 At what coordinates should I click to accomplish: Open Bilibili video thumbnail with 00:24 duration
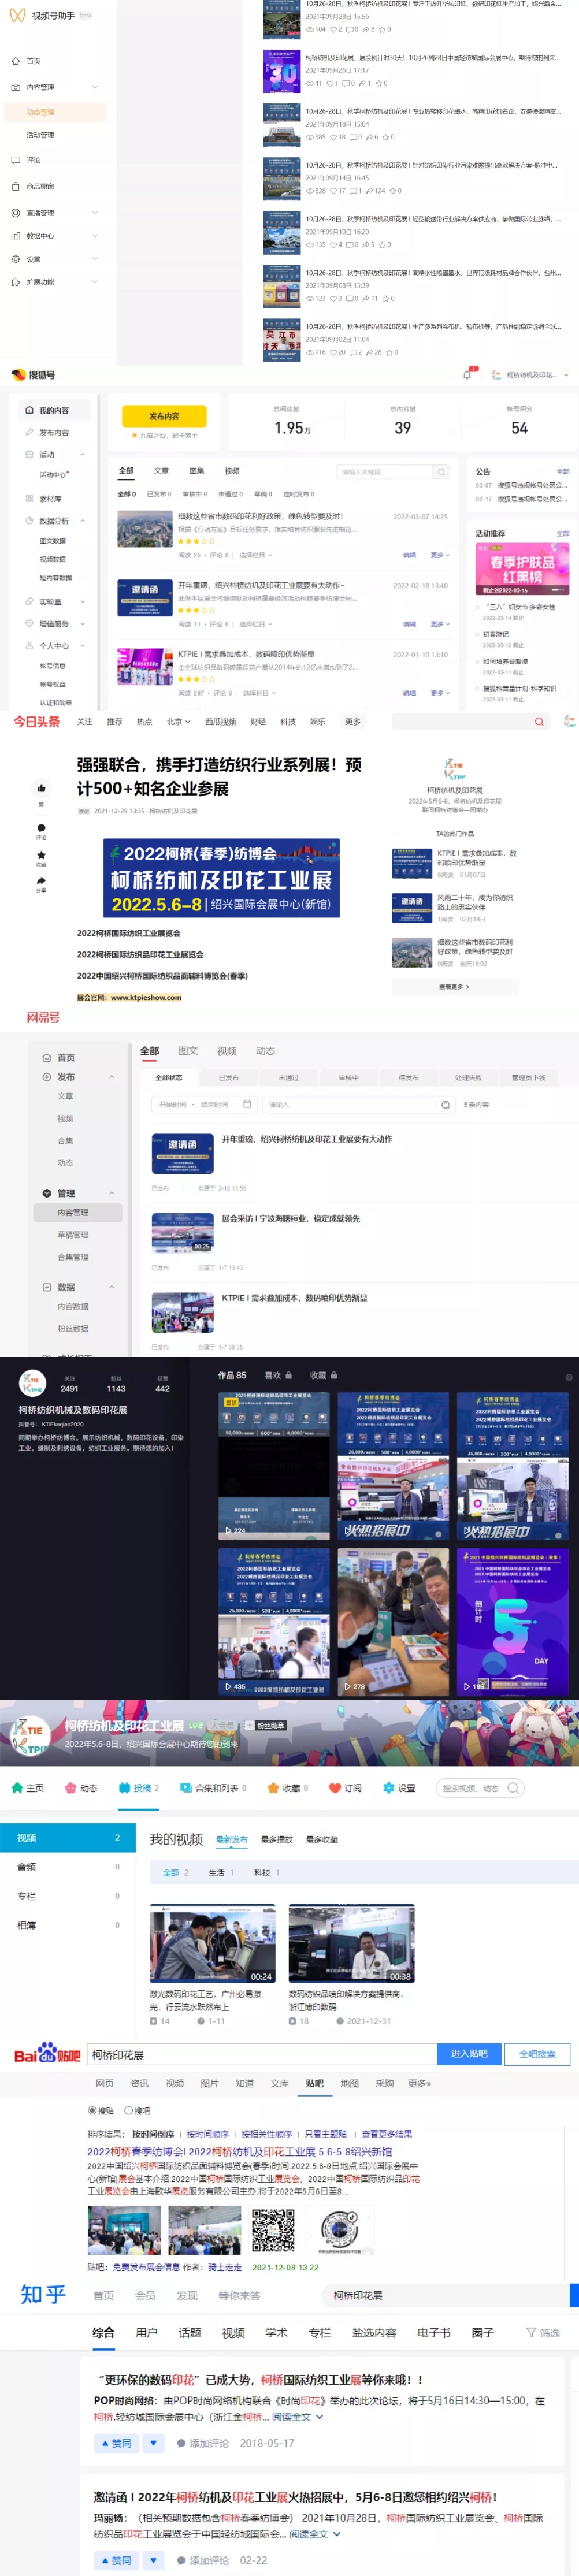[212, 1944]
